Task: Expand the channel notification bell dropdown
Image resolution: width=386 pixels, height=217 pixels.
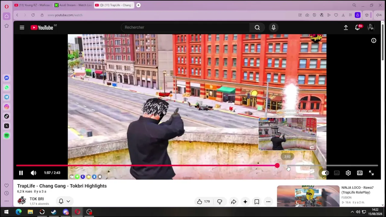Action: [x=65, y=201]
